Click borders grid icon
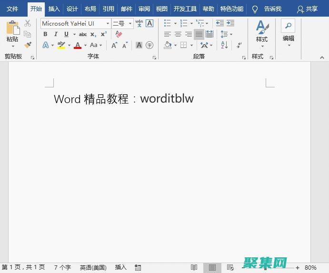 pos(184,45)
